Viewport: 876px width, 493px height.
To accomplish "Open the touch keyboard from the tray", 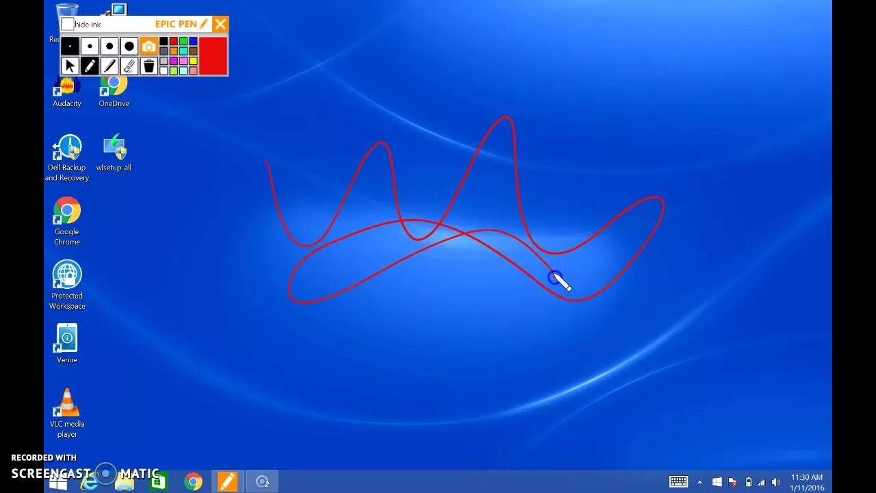I will [678, 482].
